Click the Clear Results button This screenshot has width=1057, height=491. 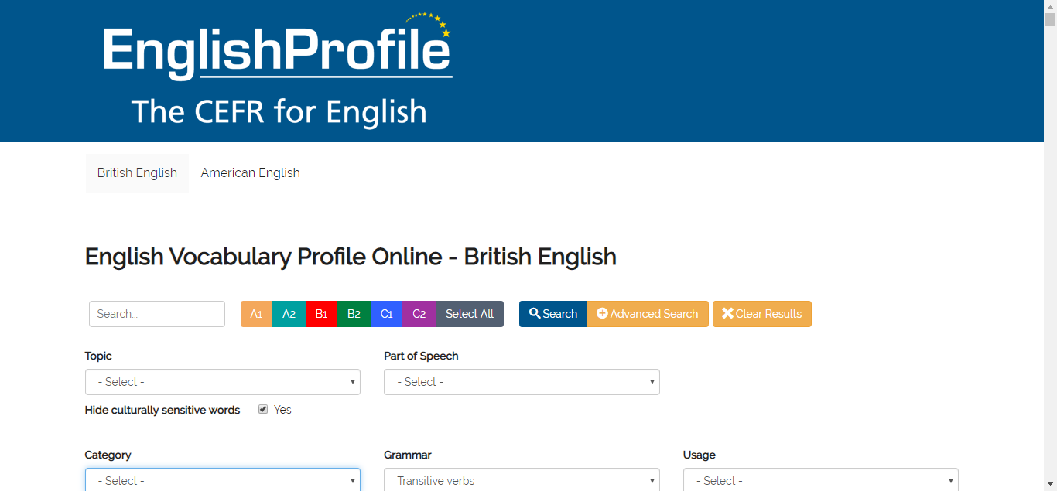coord(762,314)
